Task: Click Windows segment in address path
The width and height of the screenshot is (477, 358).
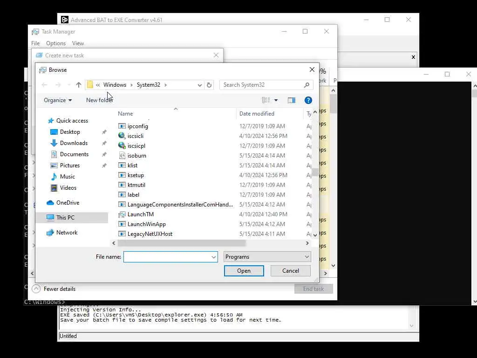Action: pyautogui.click(x=115, y=85)
